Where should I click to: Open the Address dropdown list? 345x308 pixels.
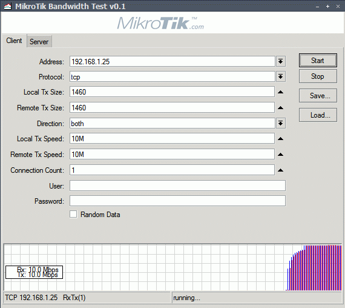(x=280, y=61)
